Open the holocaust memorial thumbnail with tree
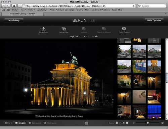 tap(124, 51)
